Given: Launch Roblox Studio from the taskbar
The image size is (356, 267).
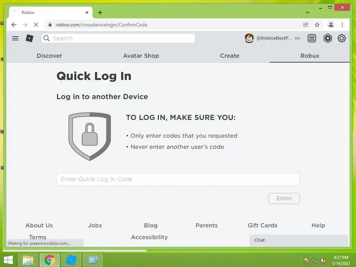Looking at the screenshot, I should click(71, 260).
